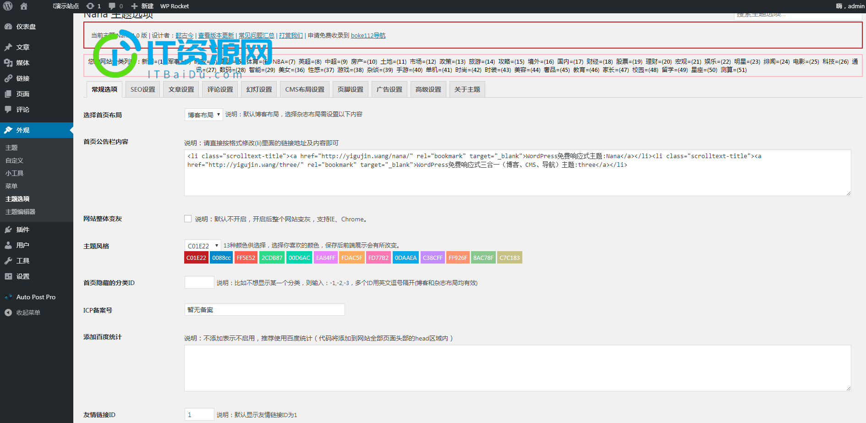Pick the 8AC78F sage green swatch
Image resolution: width=866 pixels, height=423 pixels.
[x=483, y=258]
